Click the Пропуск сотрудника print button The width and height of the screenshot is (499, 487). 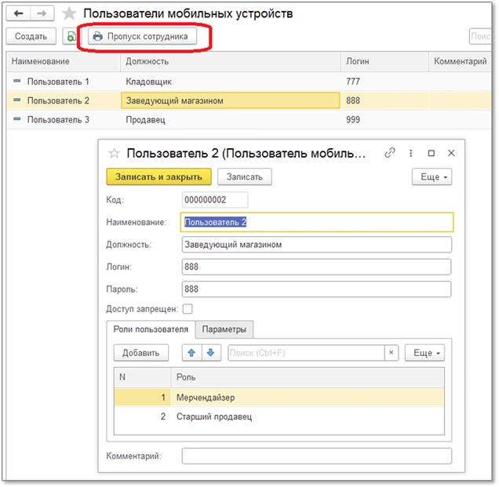[140, 37]
